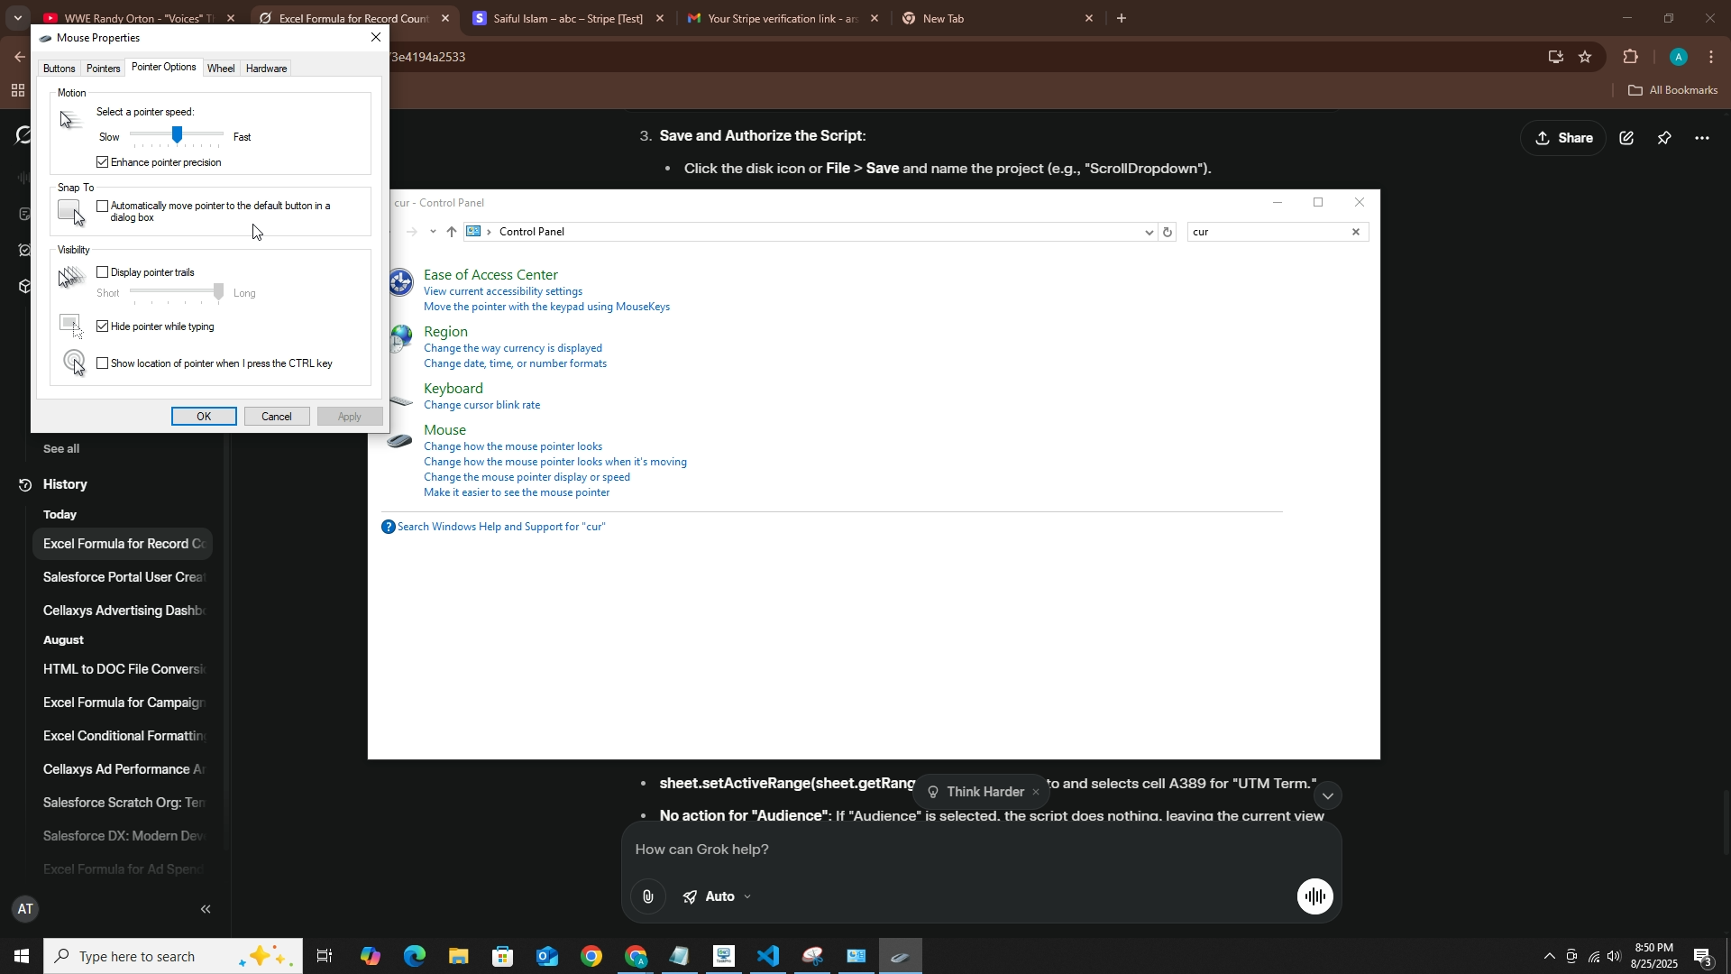The width and height of the screenshot is (1731, 974).
Task: Toggle Enhance pointer precision checkbox
Action: click(103, 162)
